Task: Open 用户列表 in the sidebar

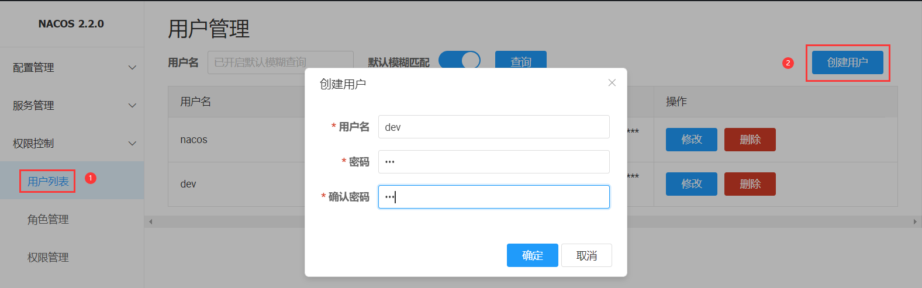Action: pyautogui.click(x=48, y=182)
